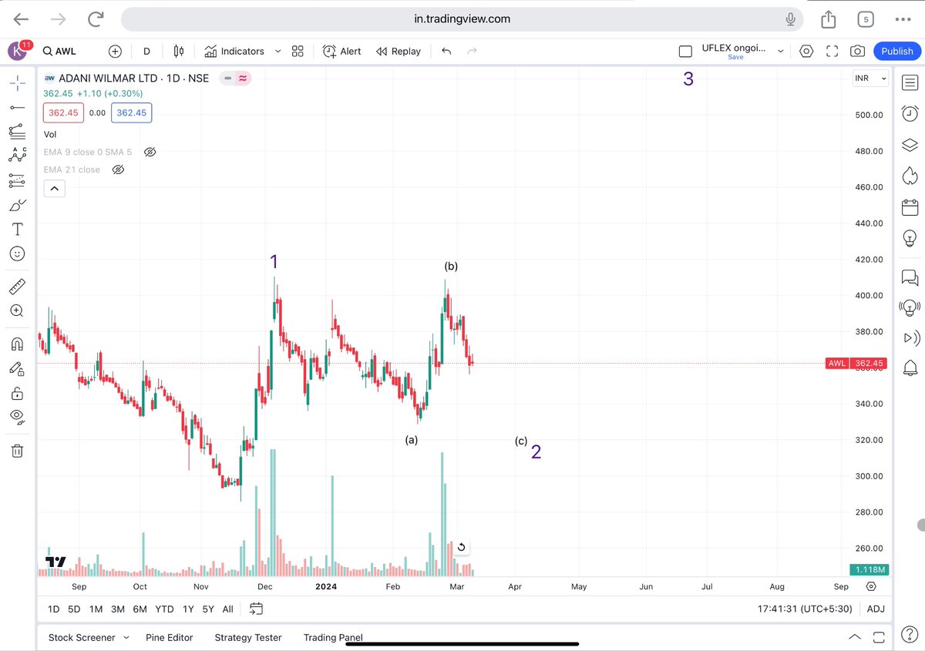Change the D chart interval

point(146,51)
